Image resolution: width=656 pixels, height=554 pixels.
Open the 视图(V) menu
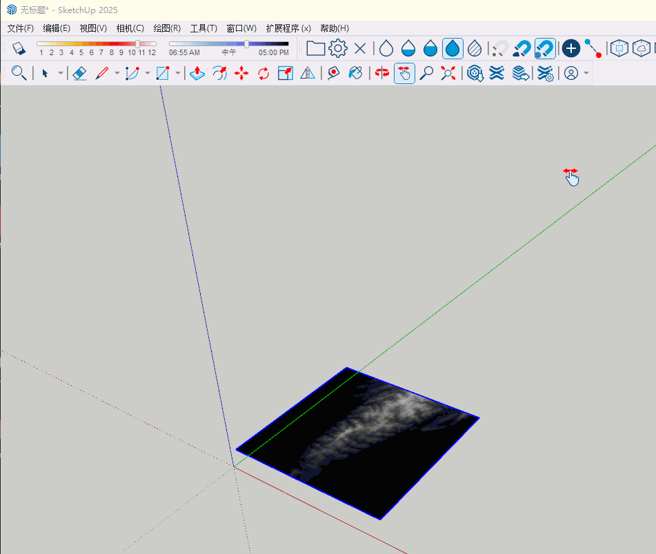pyautogui.click(x=93, y=28)
